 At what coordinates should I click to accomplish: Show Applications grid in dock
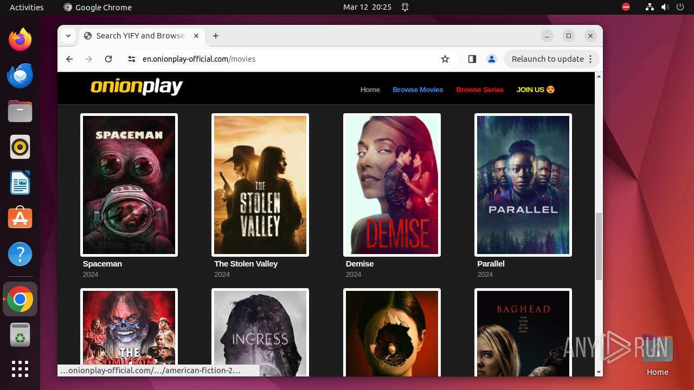click(x=20, y=369)
